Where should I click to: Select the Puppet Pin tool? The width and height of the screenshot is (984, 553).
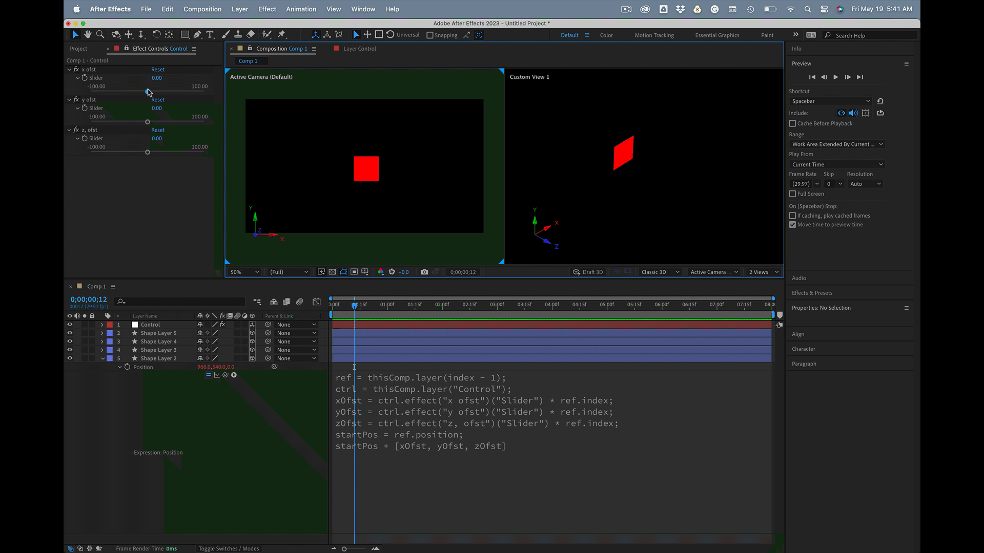(281, 34)
